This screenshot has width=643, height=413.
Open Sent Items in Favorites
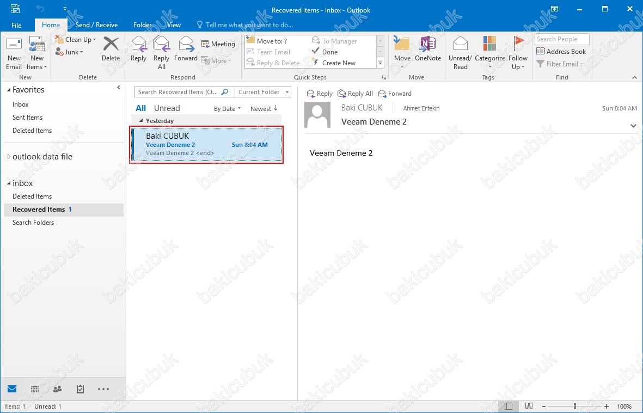(x=27, y=118)
